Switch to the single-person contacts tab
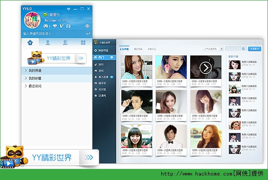Image resolution: width=268 pixels, height=180 pixels. 48,42
